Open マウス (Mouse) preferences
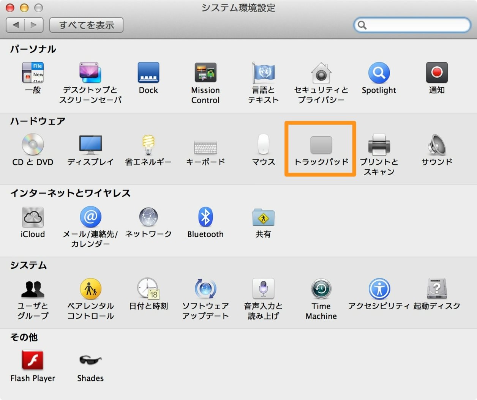The height and width of the screenshot is (400, 477). point(263,144)
